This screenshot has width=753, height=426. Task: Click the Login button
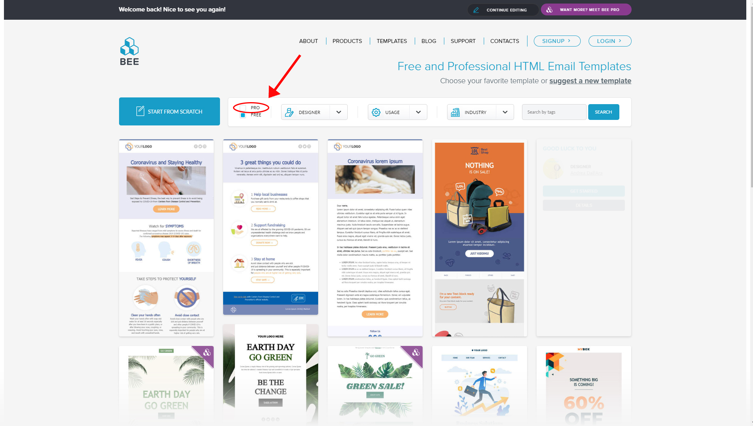pyautogui.click(x=610, y=41)
